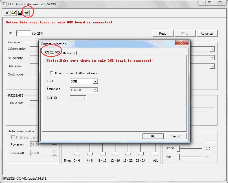Close the Communication dialog with red X
The width and height of the screenshot is (228, 183).
point(182,43)
